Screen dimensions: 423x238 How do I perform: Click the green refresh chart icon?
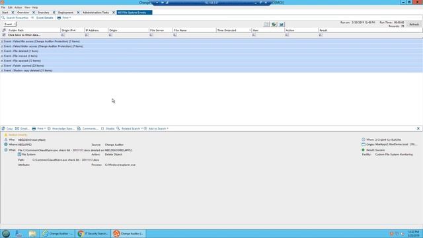(274, 24)
